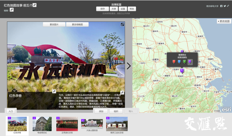Click the fullscreen expand icon on photo

click(122, 25)
